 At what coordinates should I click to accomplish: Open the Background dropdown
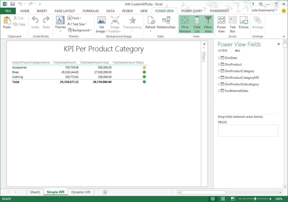point(80,30)
